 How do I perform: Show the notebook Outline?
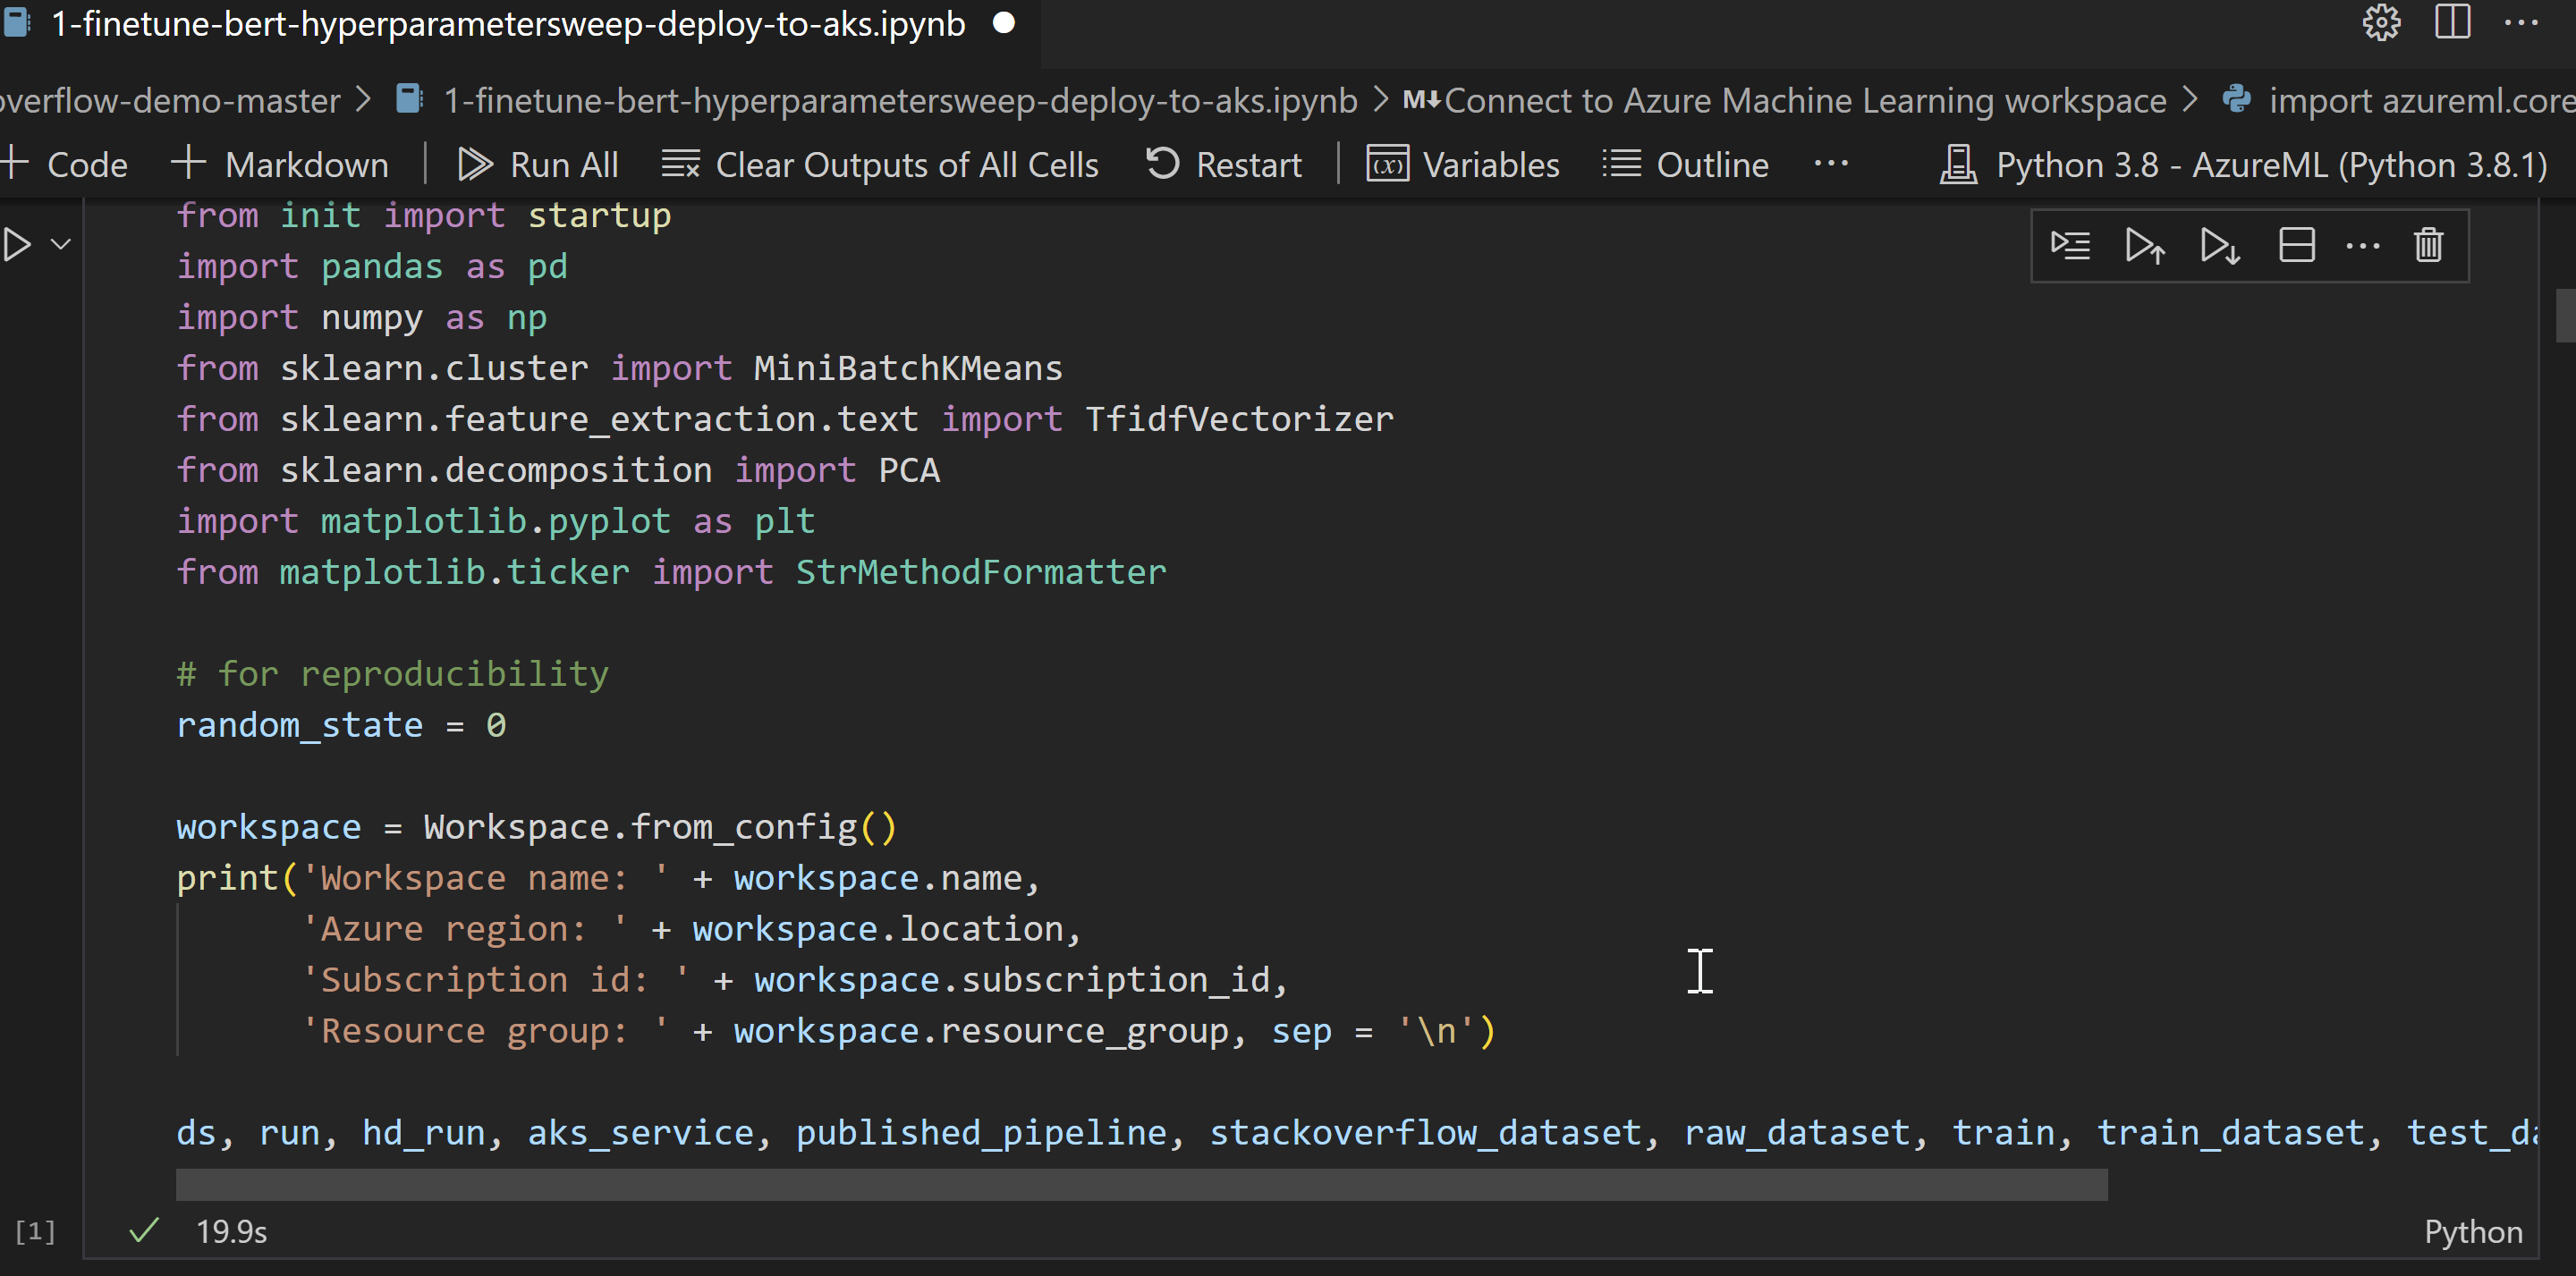point(1685,164)
